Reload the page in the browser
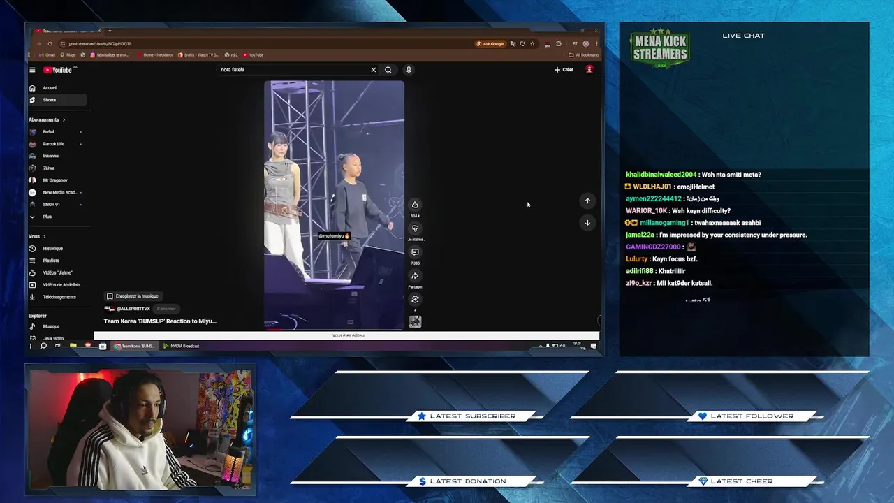This screenshot has height=503, width=894. click(x=50, y=44)
